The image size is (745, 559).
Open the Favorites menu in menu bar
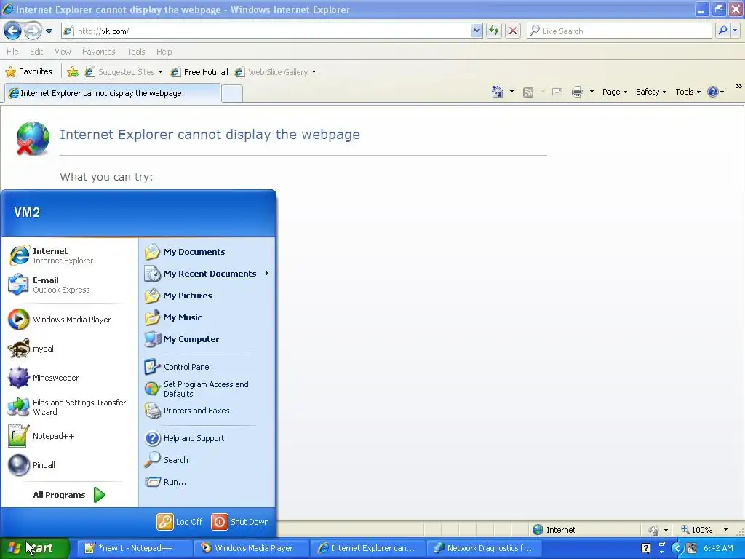click(x=98, y=52)
